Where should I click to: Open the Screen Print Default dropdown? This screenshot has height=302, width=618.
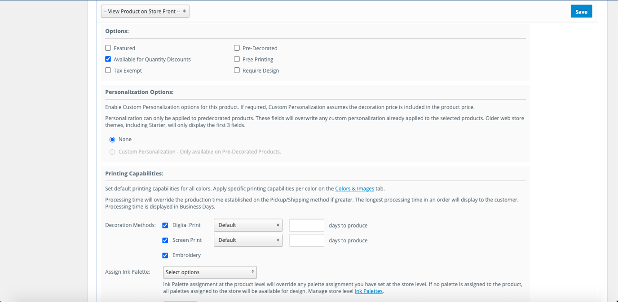tap(248, 240)
